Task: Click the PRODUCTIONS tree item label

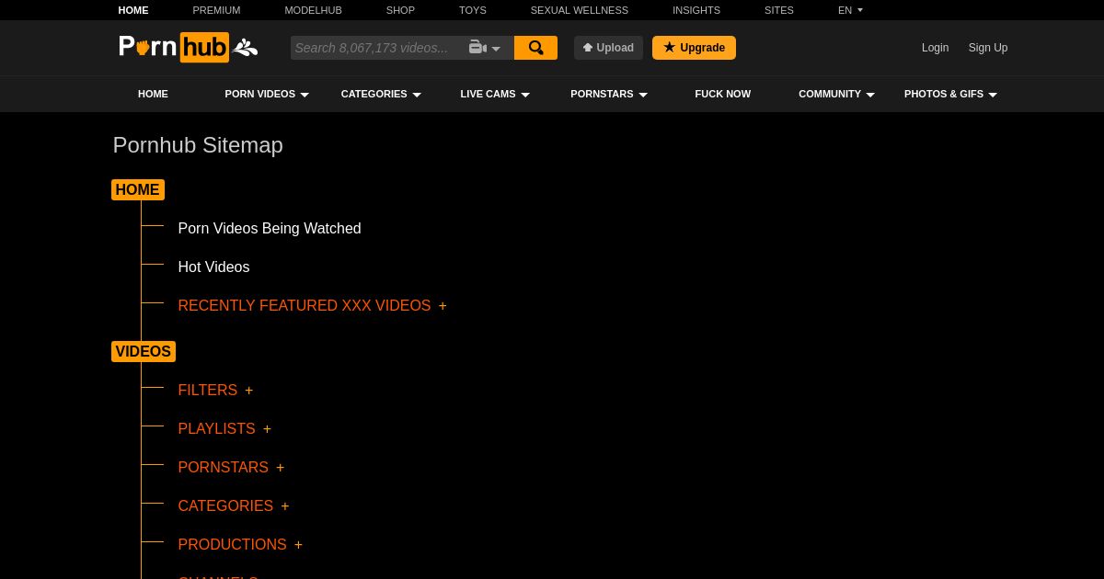Action: [x=232, y=544]
